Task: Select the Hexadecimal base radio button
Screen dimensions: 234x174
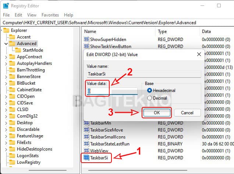Action: pos(149,90)
